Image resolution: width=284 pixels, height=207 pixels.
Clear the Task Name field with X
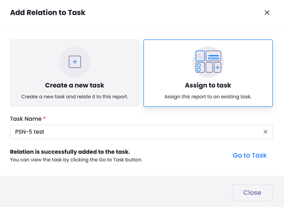point(265,132)
